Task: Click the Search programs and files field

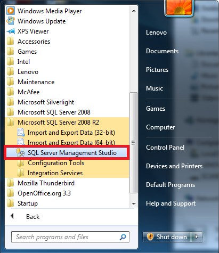Action: (x=70, y=237)
